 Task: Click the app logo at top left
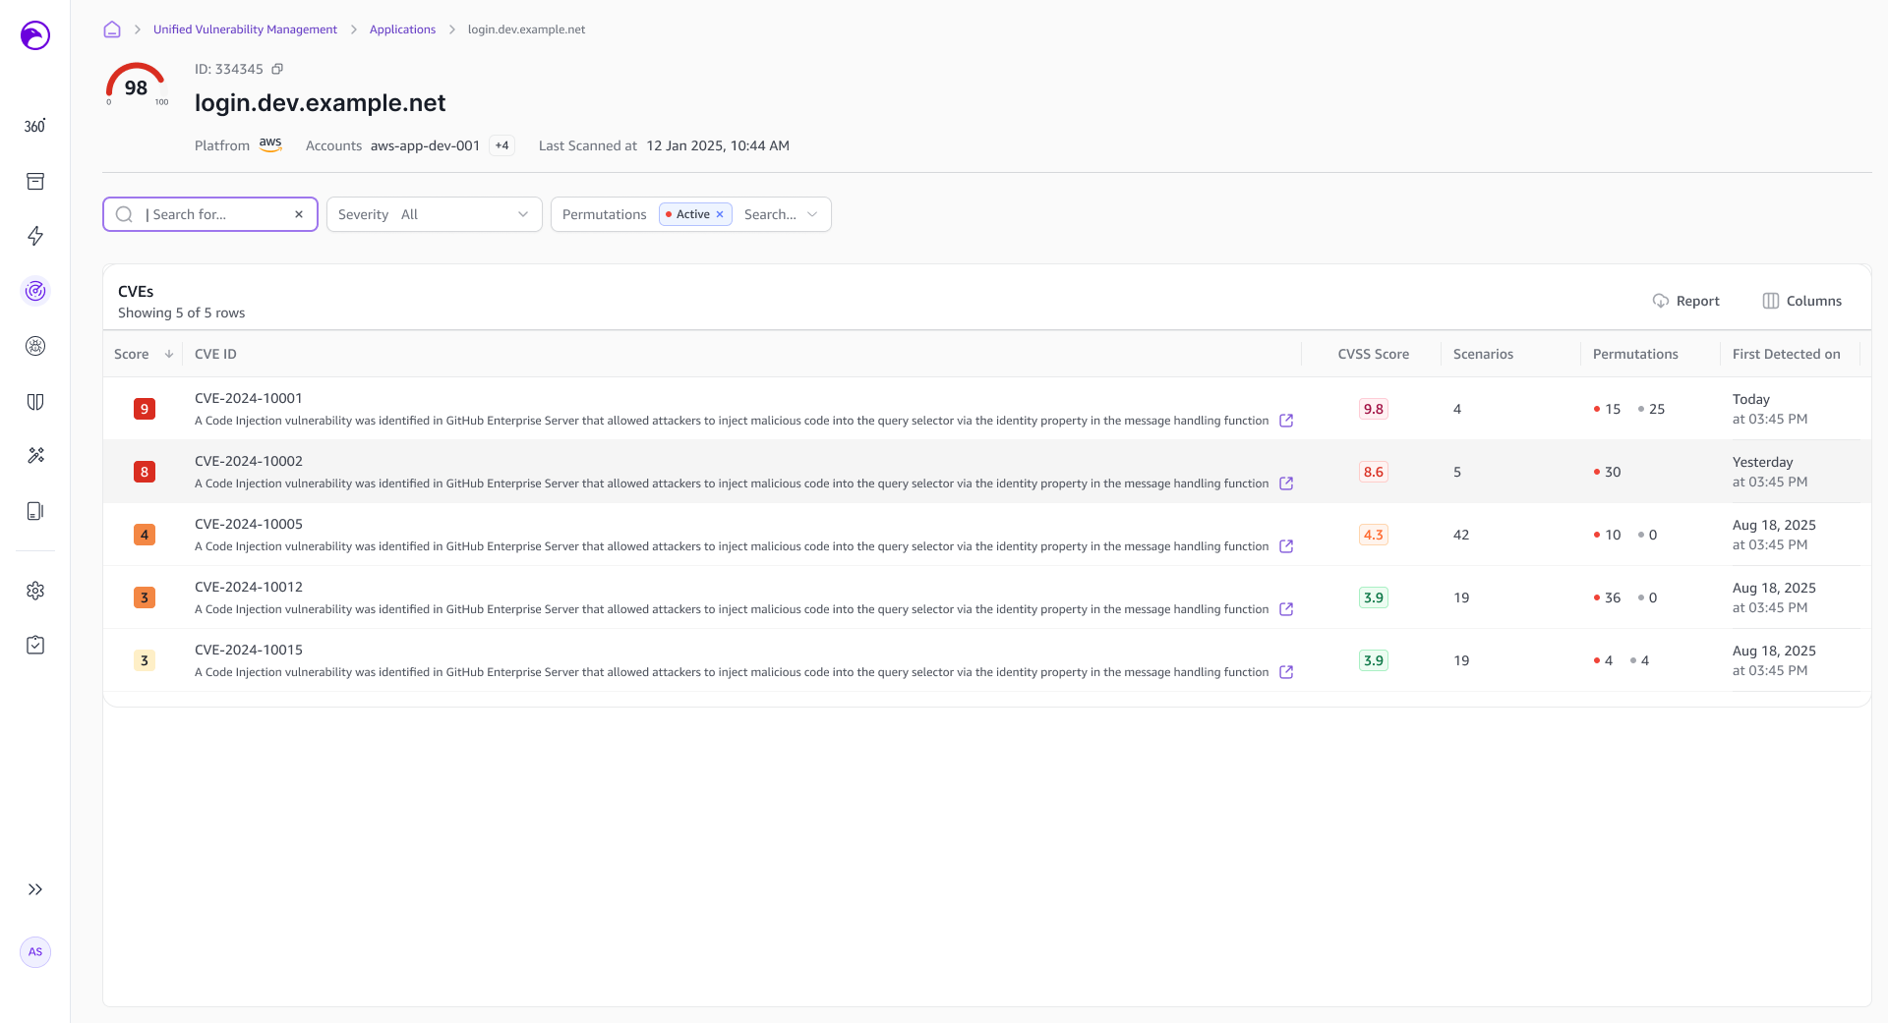click(35, 35)
